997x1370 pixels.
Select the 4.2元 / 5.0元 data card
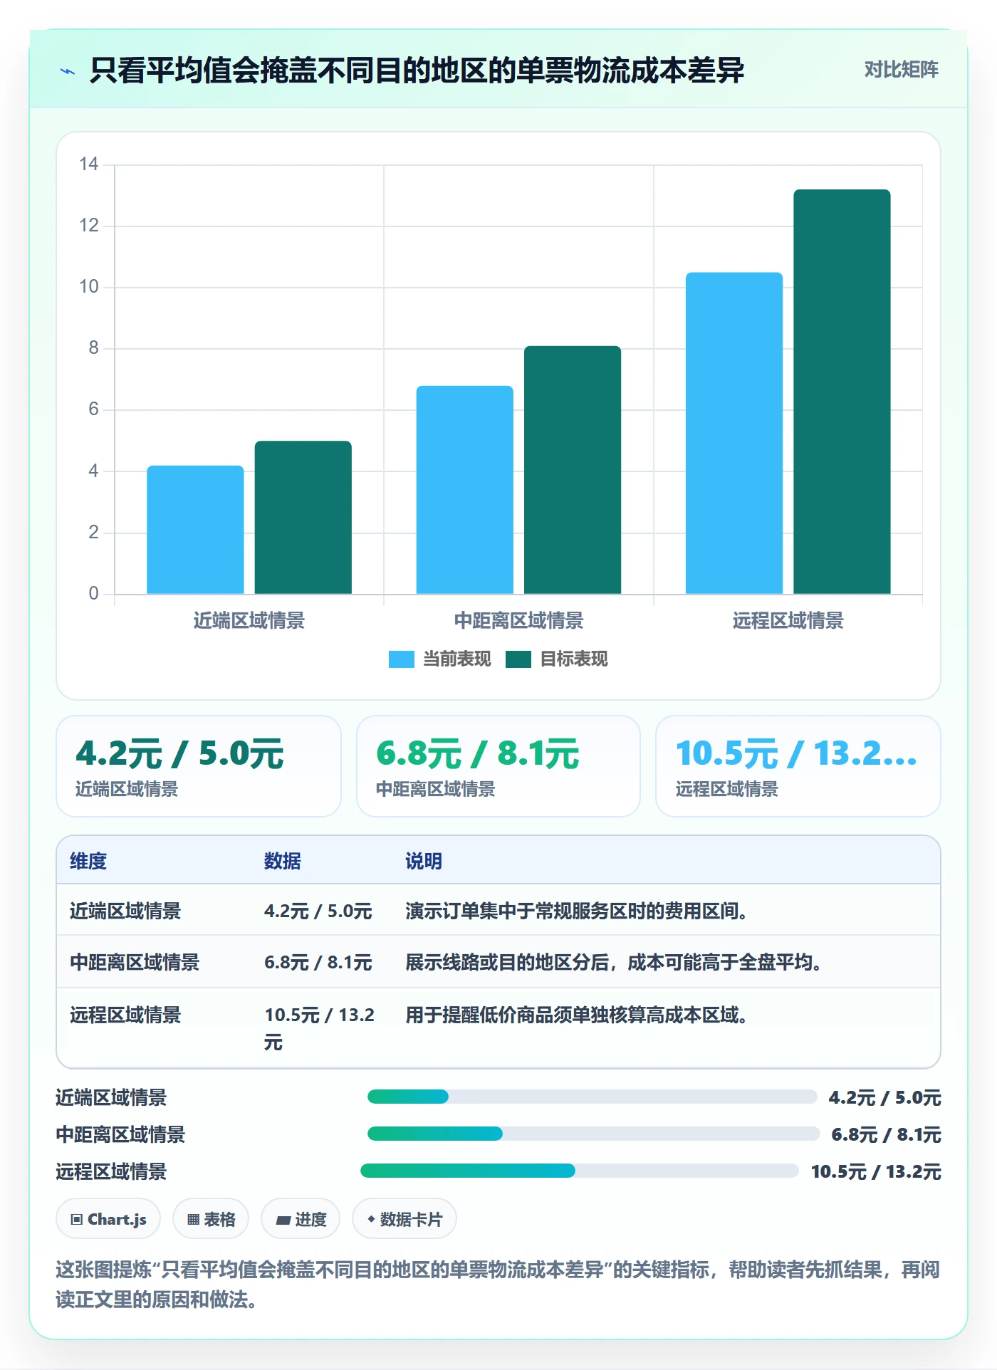(199, 766)
